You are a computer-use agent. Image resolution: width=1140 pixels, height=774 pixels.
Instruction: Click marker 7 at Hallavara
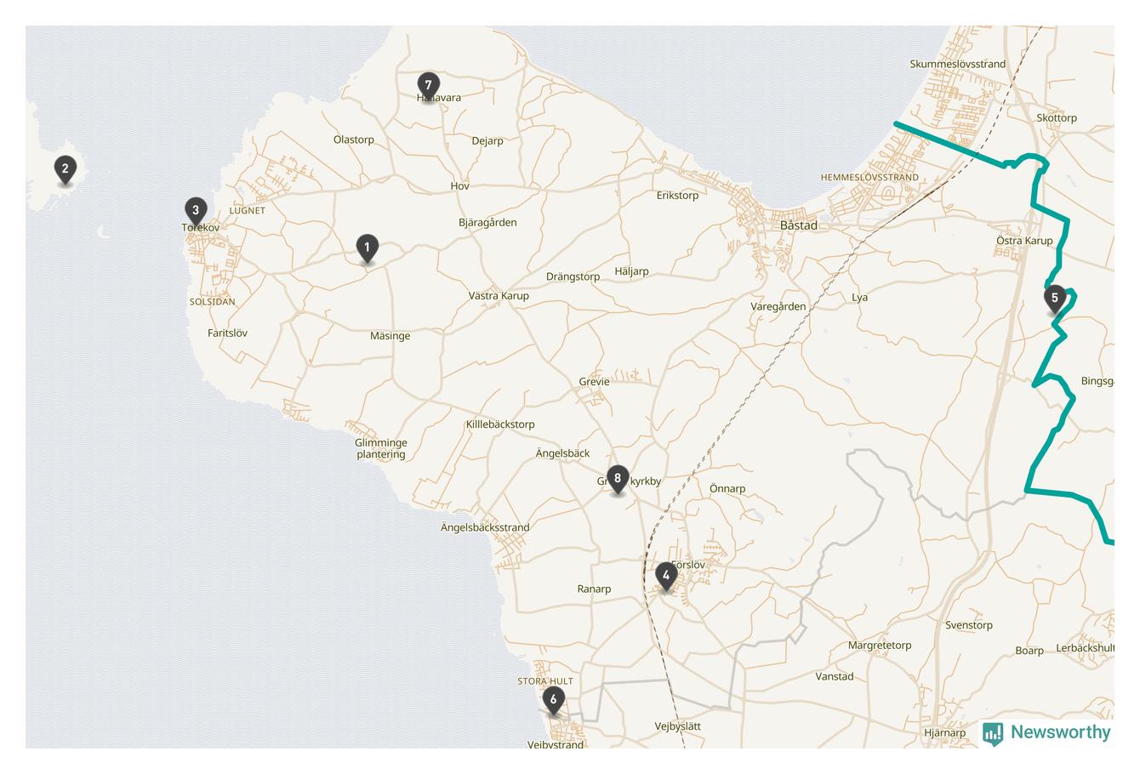429,86
